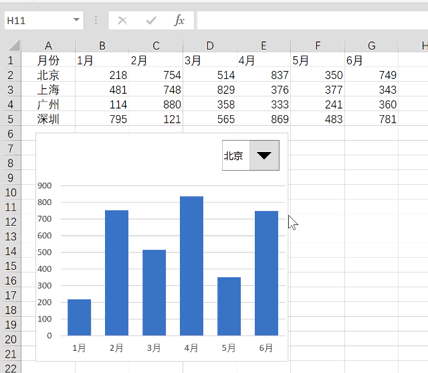Click the cancel X icon in formula bar
The height and width of the screenshot is (373, 428).
click(122, 21)
